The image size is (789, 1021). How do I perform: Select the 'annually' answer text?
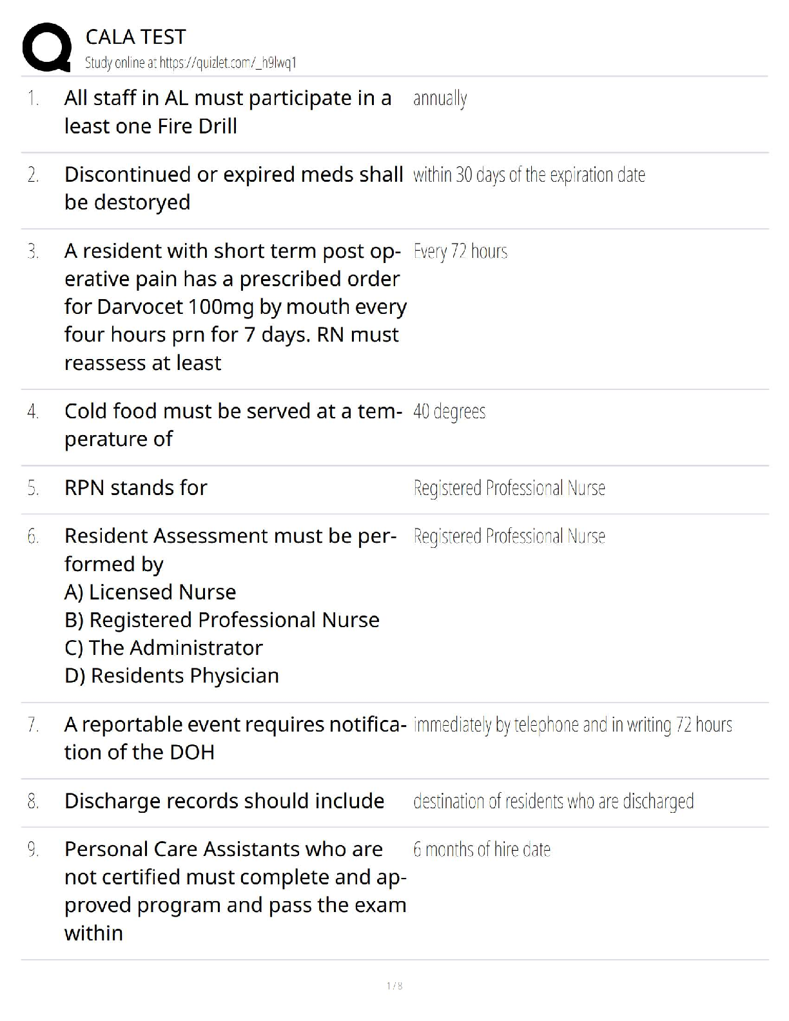[440, 99]
